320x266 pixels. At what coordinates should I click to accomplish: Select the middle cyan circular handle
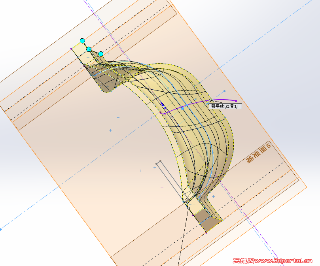(x=89, y=49)
